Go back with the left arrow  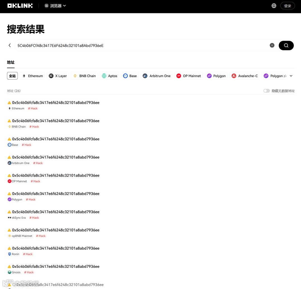[x=9, y=45]
